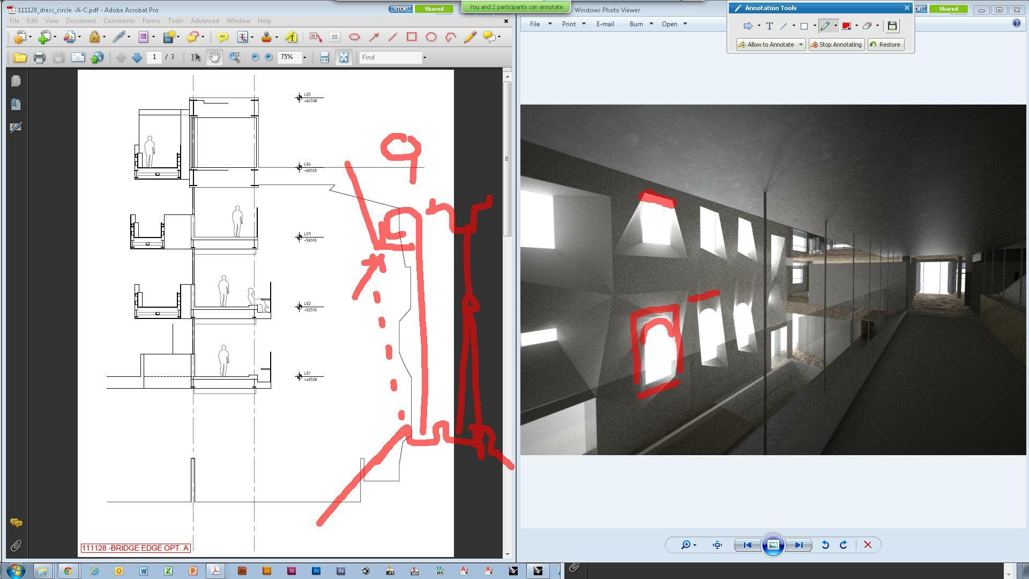Click the Sign pen icon

(118, 37)
